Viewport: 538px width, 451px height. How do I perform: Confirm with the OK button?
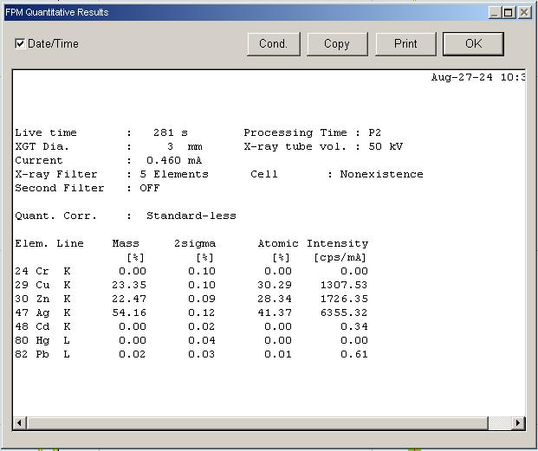473,44
